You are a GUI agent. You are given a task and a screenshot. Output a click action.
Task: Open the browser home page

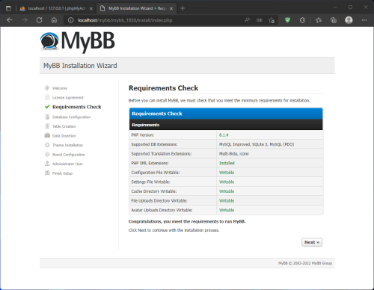tap(54, 20)
